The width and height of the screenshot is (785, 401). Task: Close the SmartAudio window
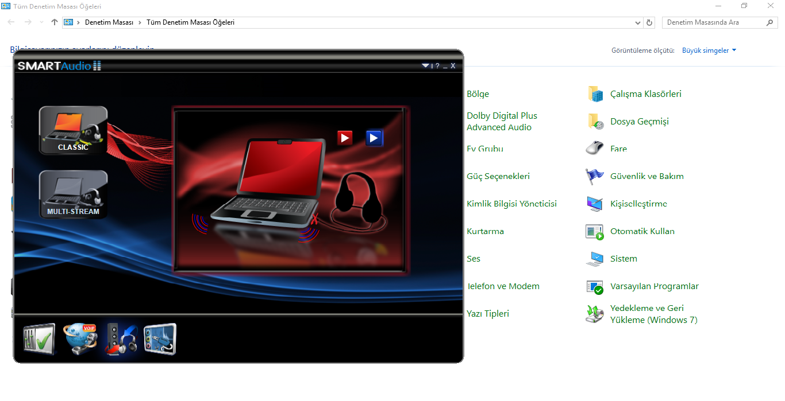(453, 66)
